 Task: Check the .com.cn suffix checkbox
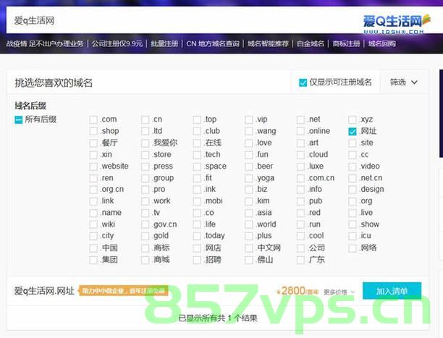(300, 178)
